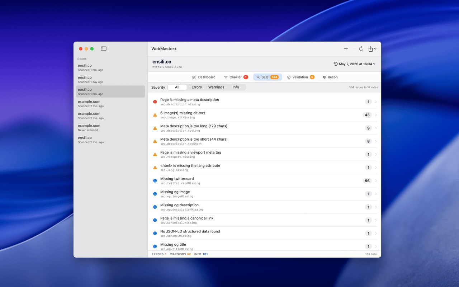Click the seo.image.altMissing rule text
This screenshot has height=287, width=459.
(178, 117)
